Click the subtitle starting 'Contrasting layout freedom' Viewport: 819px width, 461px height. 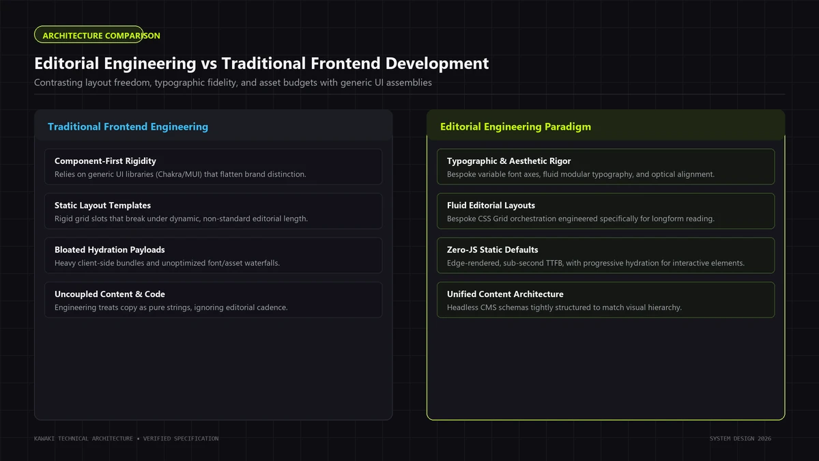click(233, 83)
